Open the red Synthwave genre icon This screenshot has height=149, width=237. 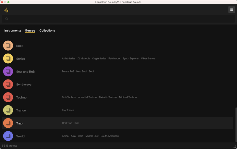coord(8,85)
